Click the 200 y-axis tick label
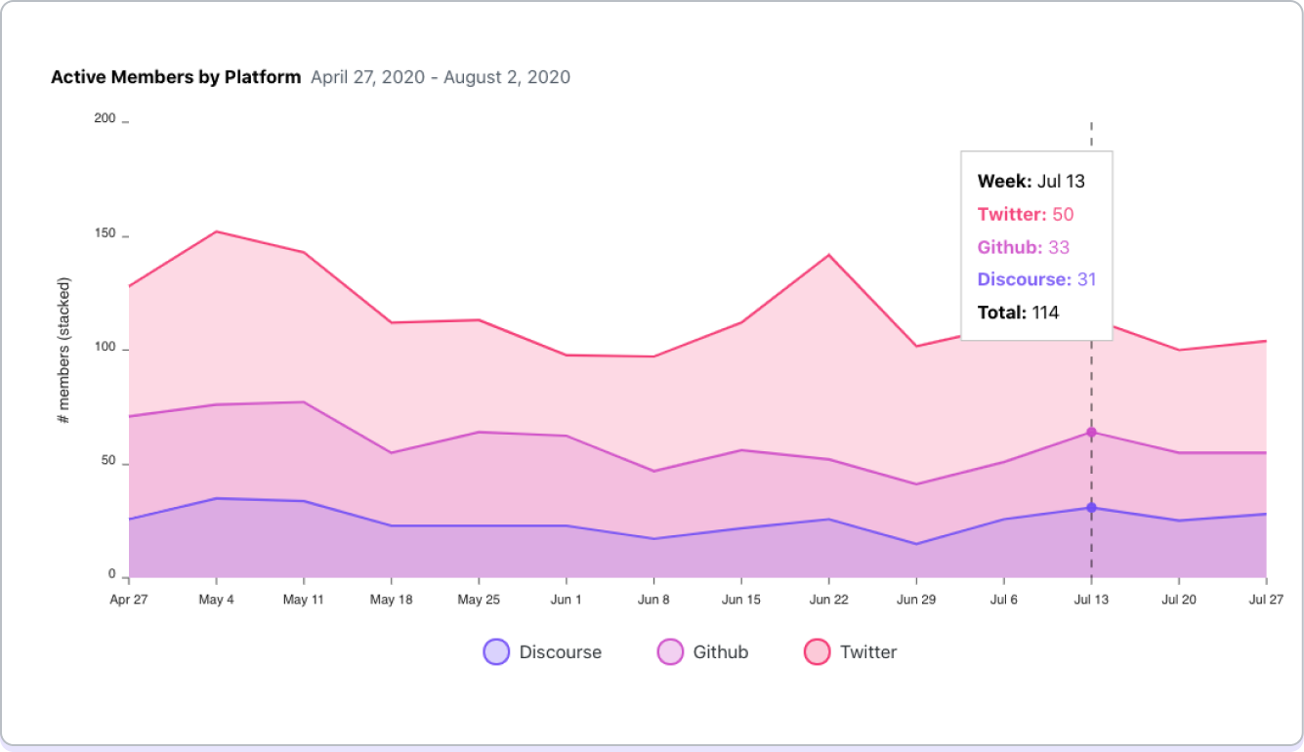Image resolution: width=1304 pixels, height=752 pixels. [x=105, y=118]
